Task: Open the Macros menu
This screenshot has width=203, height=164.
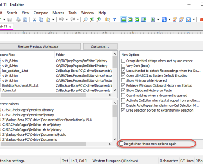Action: click(58, 13)
